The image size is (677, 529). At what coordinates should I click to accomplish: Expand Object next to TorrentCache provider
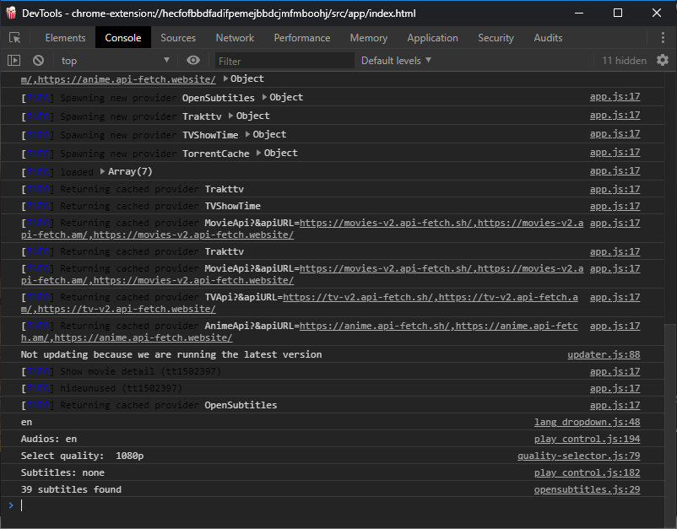(x=277, y=154)
